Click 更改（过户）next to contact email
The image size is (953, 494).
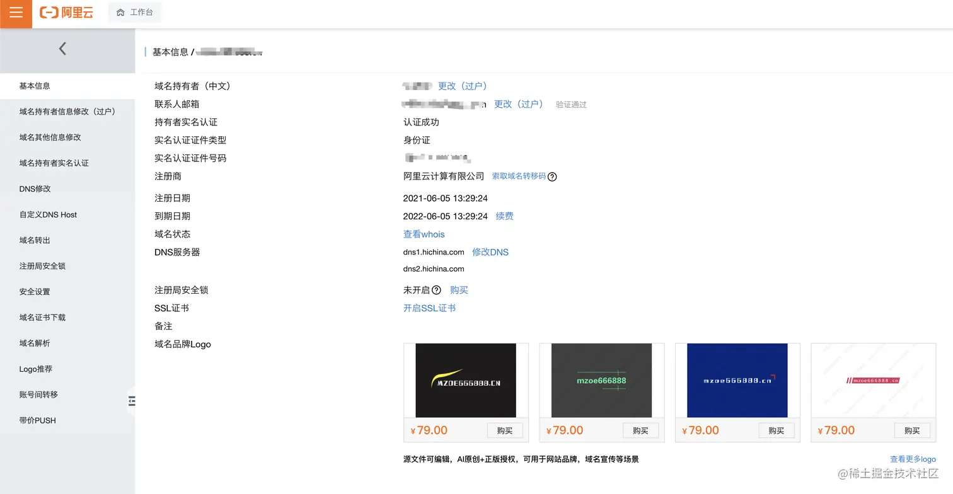point(519,104)
